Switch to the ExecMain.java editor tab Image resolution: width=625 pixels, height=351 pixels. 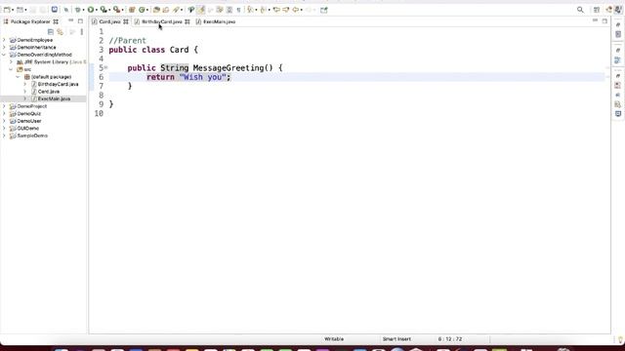click(219, 21)
